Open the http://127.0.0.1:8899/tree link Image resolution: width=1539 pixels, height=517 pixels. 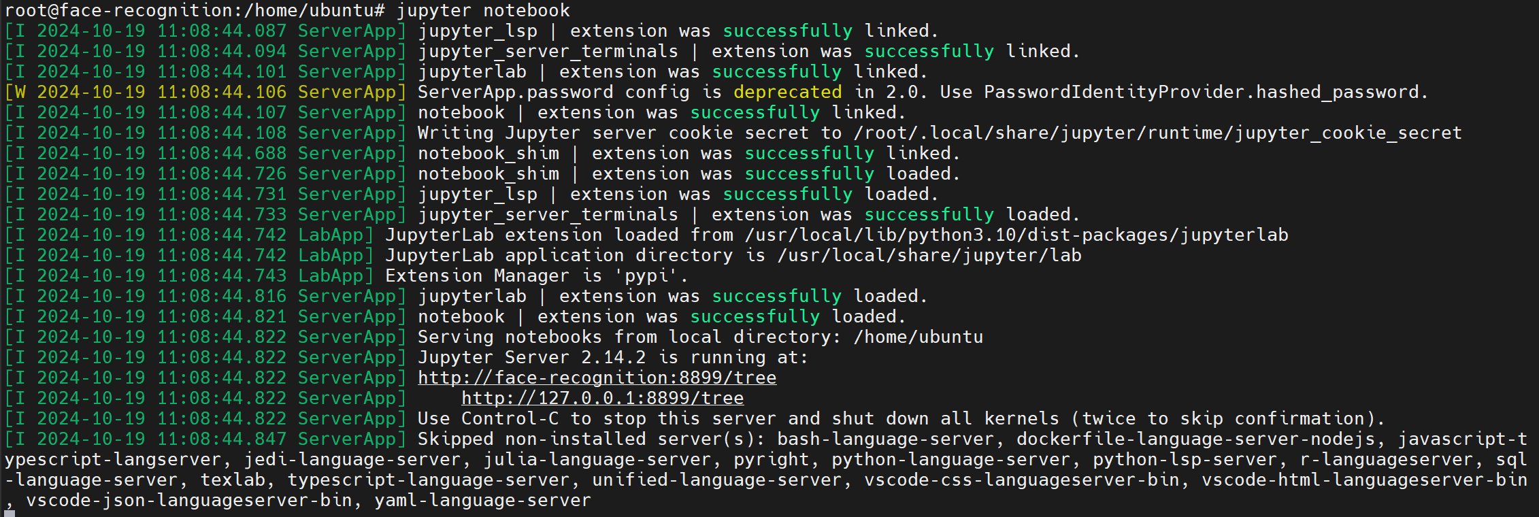[602, 399]
